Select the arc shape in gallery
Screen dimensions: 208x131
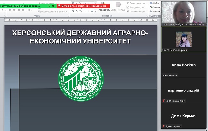(x=77, y=11)
